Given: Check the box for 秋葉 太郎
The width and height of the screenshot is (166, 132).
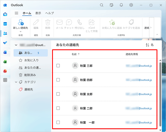Looking at the screenshot, I should (x=58, y=94).
